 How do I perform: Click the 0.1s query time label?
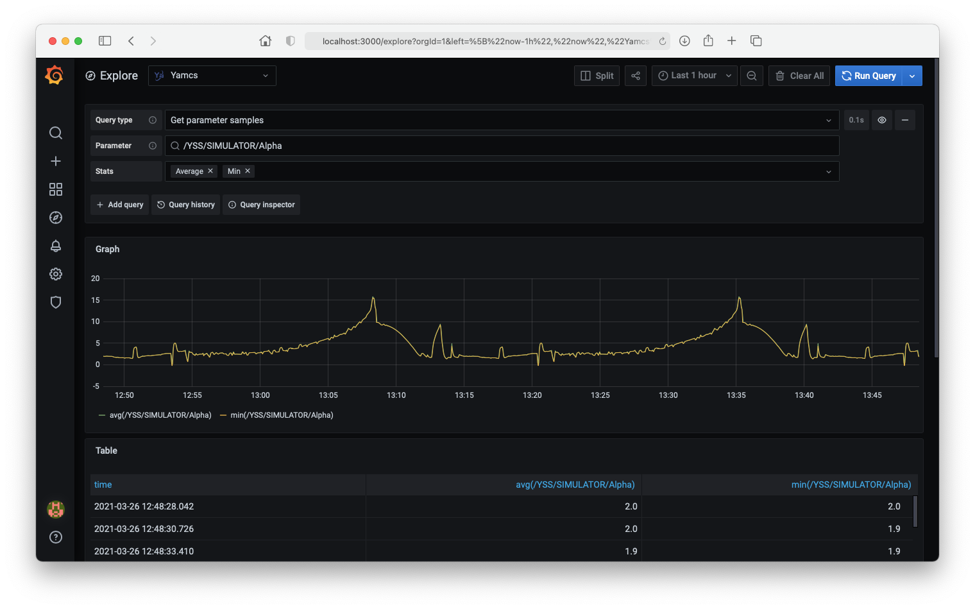pos(856,120)
